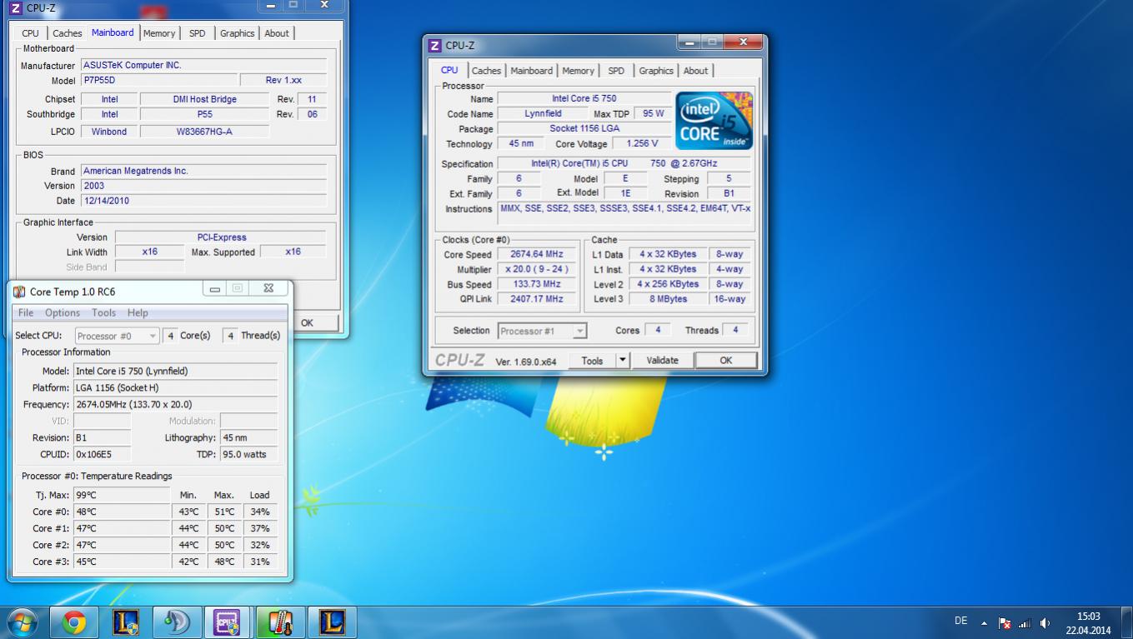Open the League of Legends icon beside Core Temp

click(333, 622)
